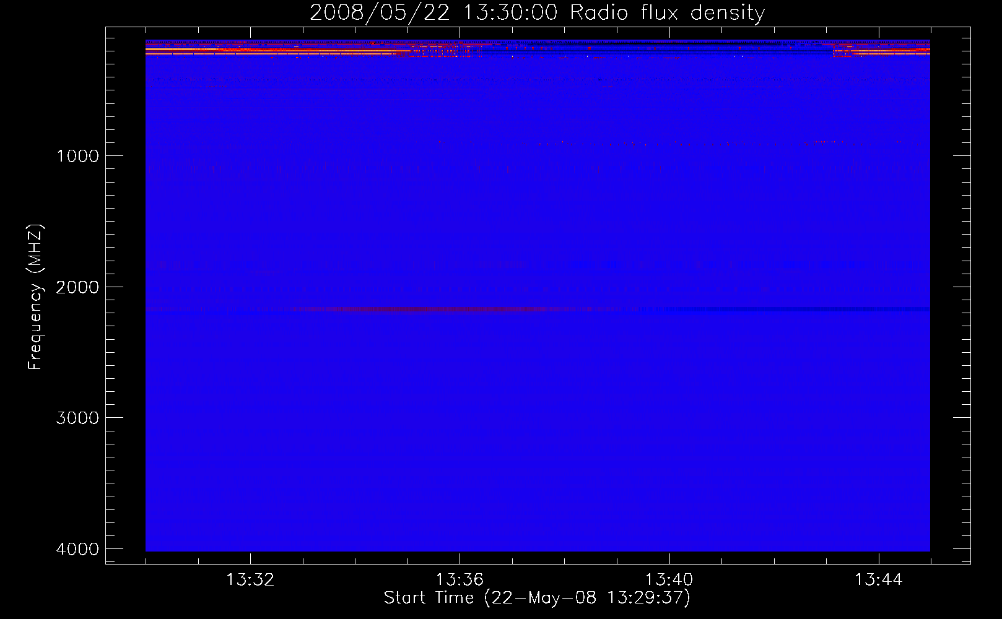Click the 2000 frequency tick label
Image resolution: width=1002 pixels, height=619 pixels.
coord(77,287)
